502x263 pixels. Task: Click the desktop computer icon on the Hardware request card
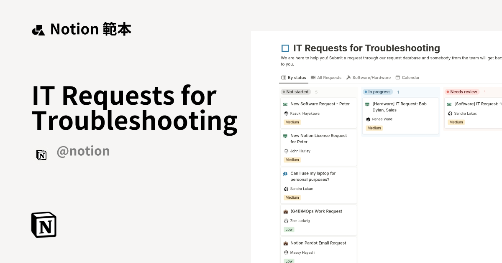click(368, 104)
